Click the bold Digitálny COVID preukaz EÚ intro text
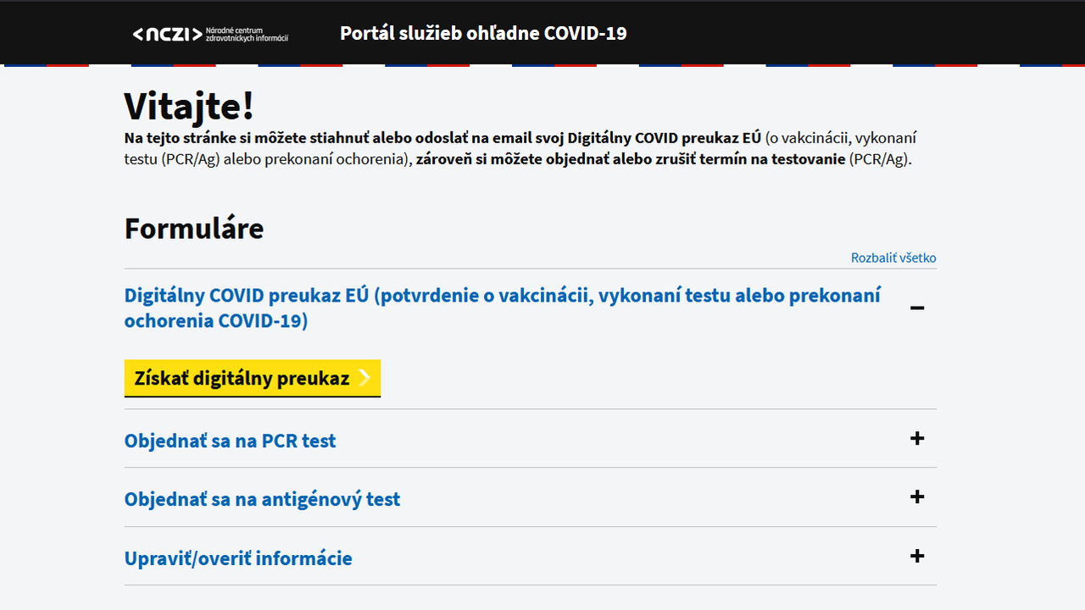Image resolution: width=1085 pixels, height=610 pixels. [x=664, y=137]
